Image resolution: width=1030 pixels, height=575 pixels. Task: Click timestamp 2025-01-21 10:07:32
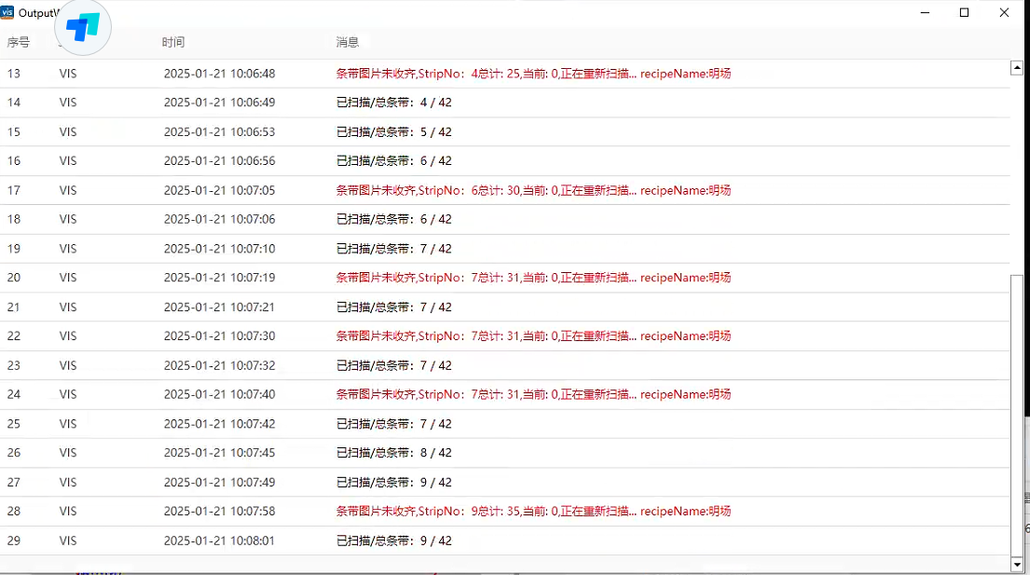(x=219, y=365)
